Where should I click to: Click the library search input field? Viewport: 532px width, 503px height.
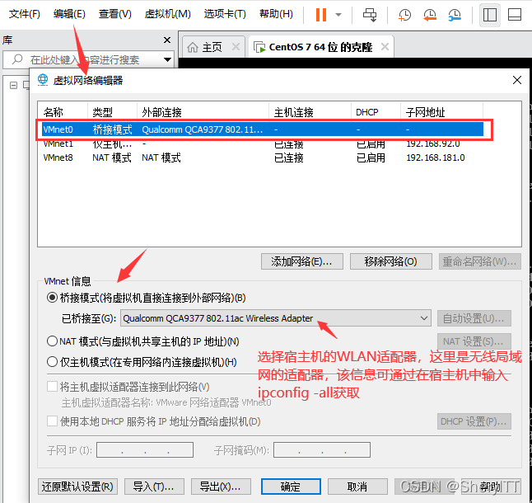pyautogui.click(x=88, y=59)
